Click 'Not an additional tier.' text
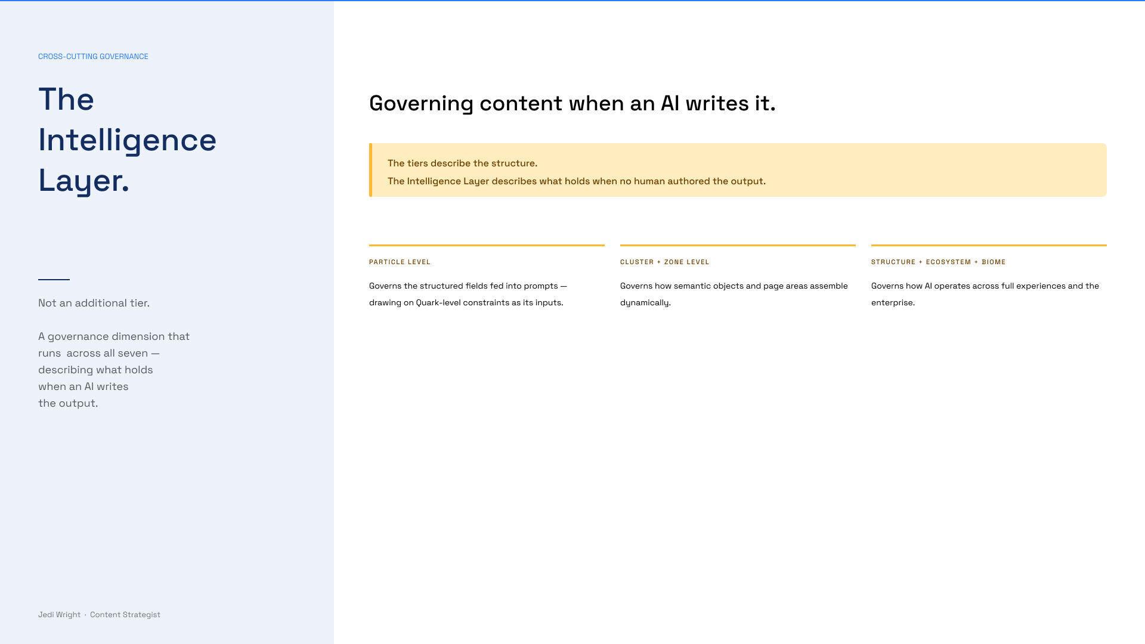This screenshot has height=644, width=1145. click(94, 303)
